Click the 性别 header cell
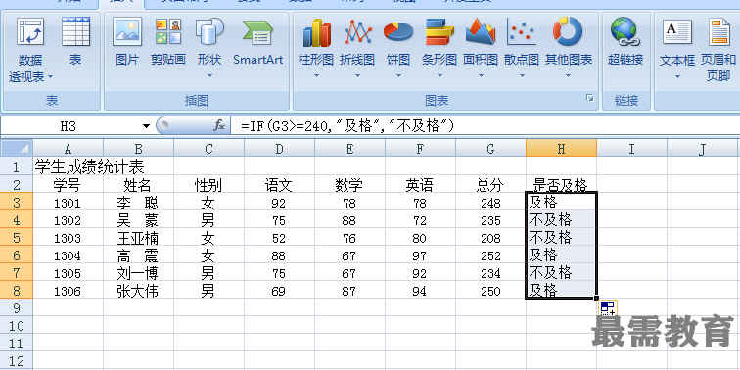This screenshot has height=370, width=740. click(x=208, y=184)
